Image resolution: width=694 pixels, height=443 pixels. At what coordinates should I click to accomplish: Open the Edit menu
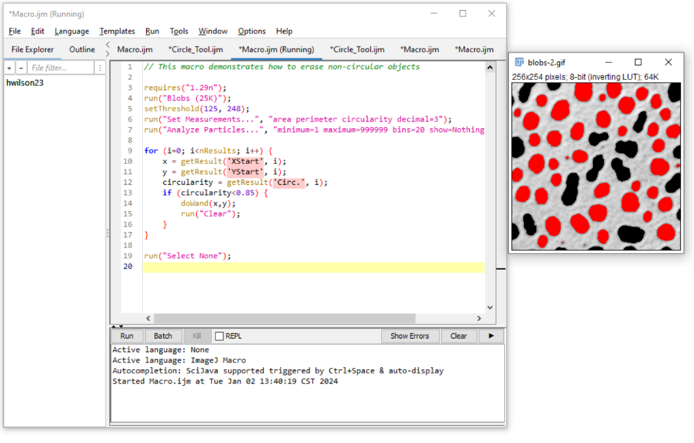[x=37, y=31]
